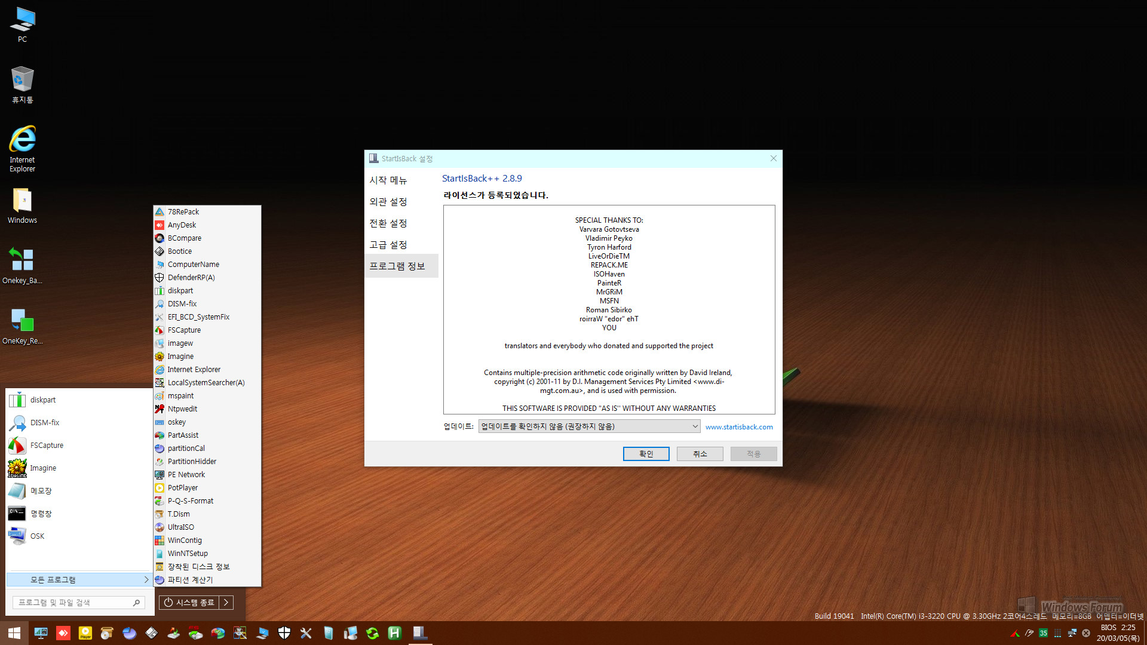Screen dimensions: 1147x645
Task: Switch to 고급 설정 tab in StartIsBack settings
Action: [401, 245]
